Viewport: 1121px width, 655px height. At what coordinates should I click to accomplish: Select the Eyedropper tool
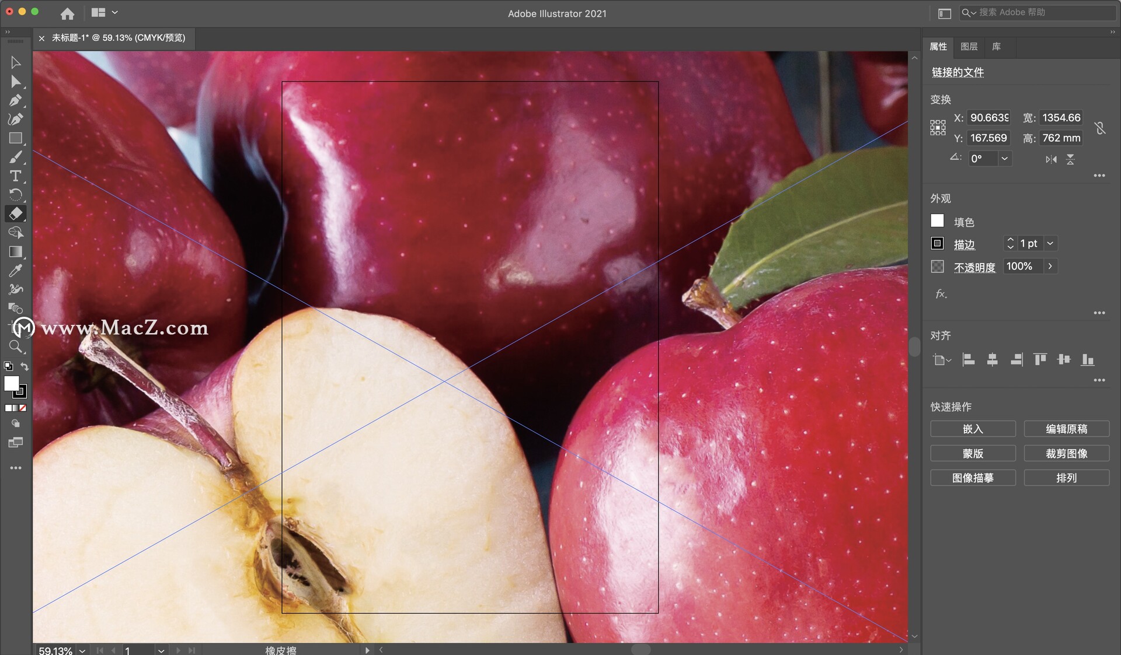click(x=16, y=271)
